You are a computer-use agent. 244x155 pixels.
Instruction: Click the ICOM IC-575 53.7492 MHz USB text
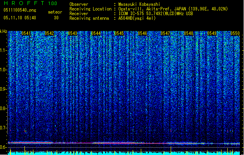pyautogui.click(x=156, y=14)
